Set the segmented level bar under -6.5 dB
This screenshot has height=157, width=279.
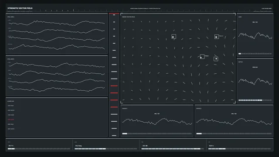[x=173, y=149]
